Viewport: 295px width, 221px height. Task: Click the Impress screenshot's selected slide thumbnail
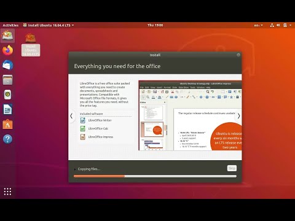click(x=152, y=130)
